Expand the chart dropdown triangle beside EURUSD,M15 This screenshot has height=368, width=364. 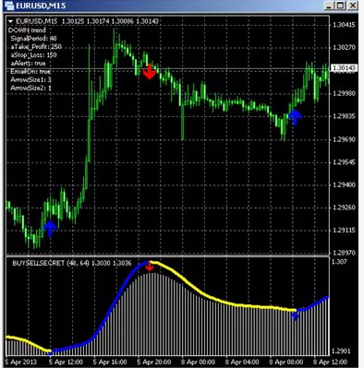click(x=10, y=21)
